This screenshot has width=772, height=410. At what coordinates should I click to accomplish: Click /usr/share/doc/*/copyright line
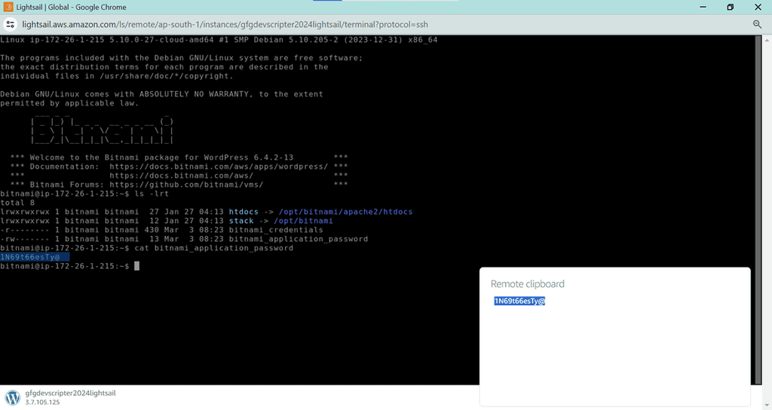coord(117,76)
